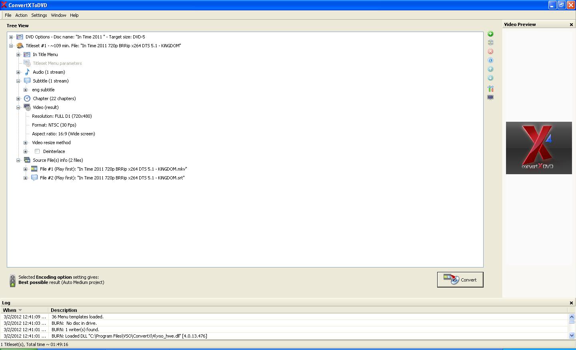Click the merge titlesets film icon
The height and width of the screenshot is (350, 576).
coord(490,42)
